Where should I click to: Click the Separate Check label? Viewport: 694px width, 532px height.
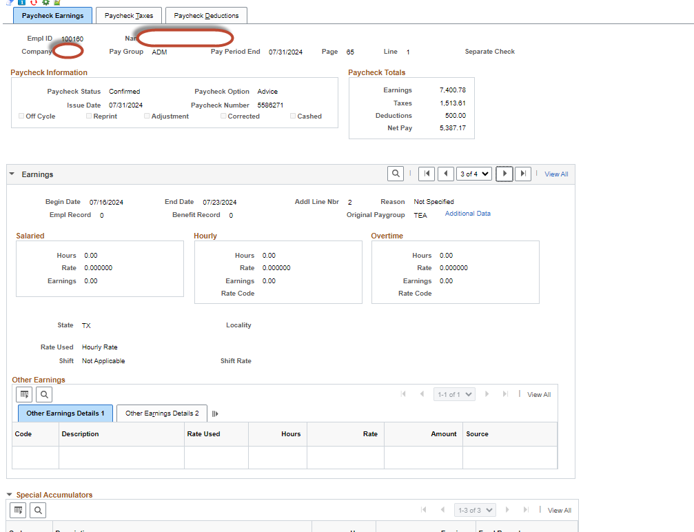(x=490, y=52)
